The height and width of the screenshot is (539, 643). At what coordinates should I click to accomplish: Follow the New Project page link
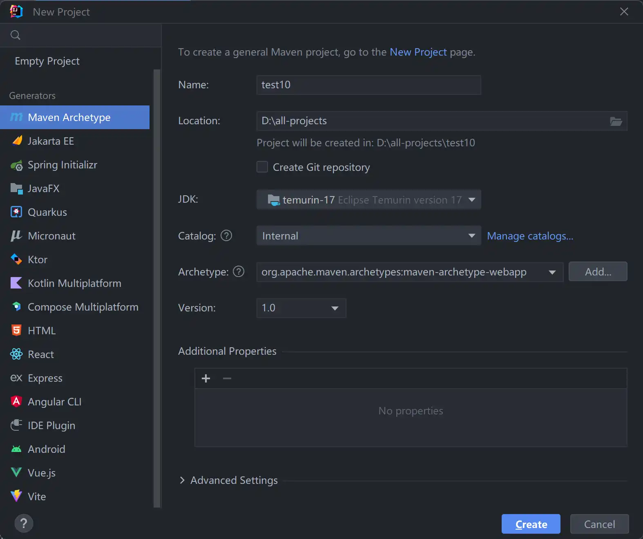point(418,52)
